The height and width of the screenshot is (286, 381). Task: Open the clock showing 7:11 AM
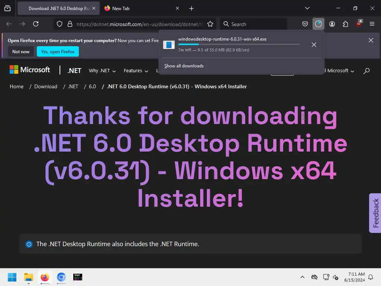tap(355, 277)
